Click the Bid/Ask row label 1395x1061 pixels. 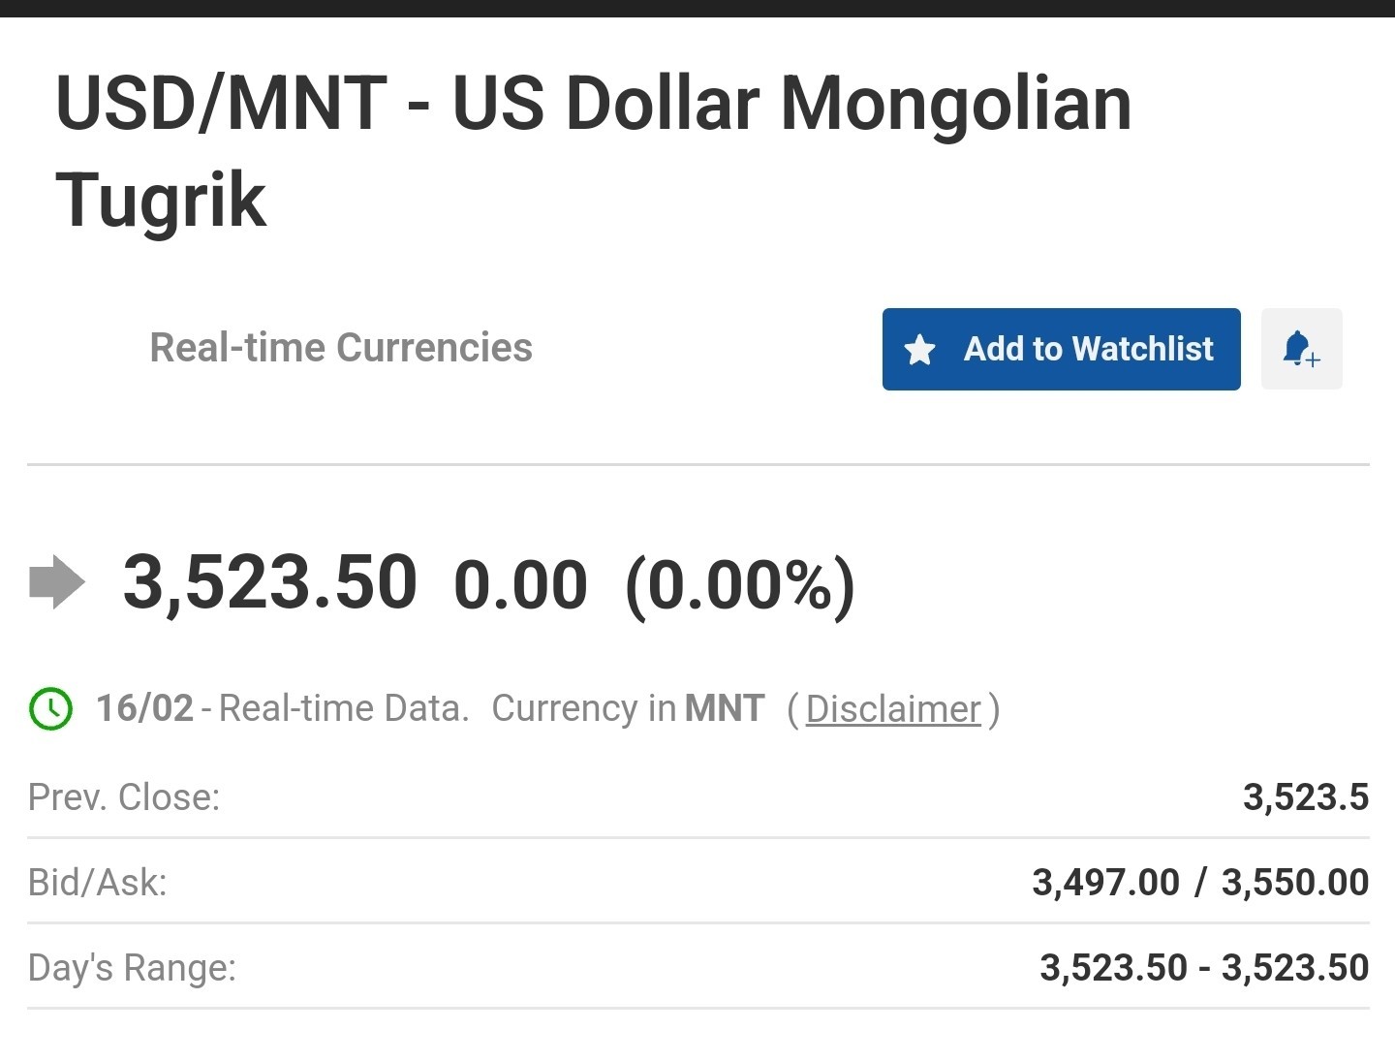pos(98,883)
